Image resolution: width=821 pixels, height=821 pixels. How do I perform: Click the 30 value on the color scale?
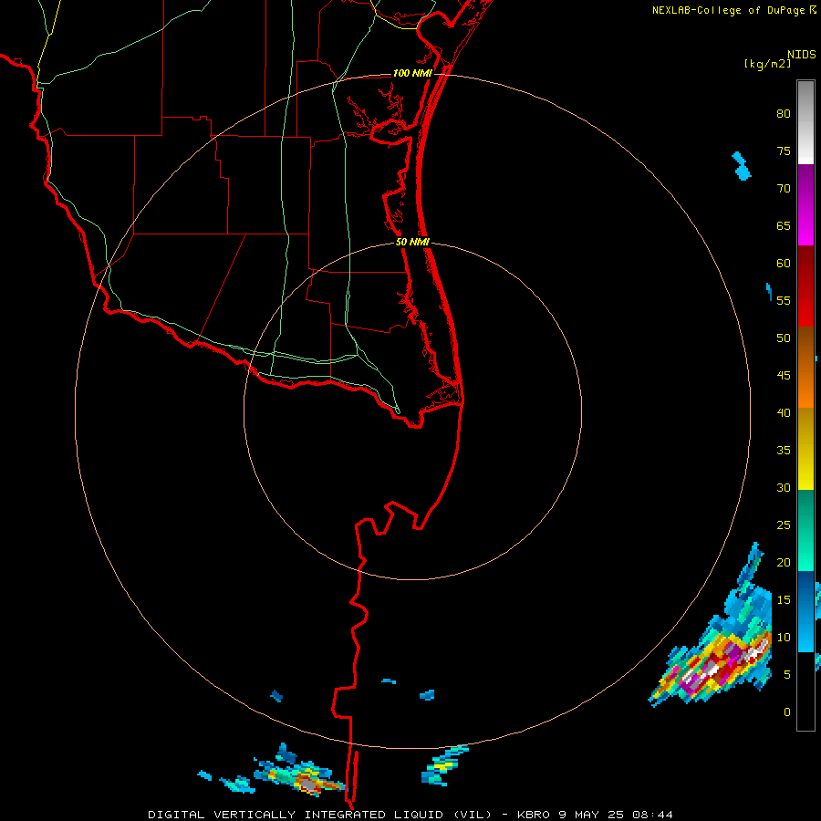784,487
